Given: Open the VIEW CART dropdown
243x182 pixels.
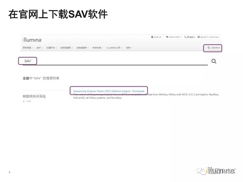Looking at the screenshot, I should (174, 37).
